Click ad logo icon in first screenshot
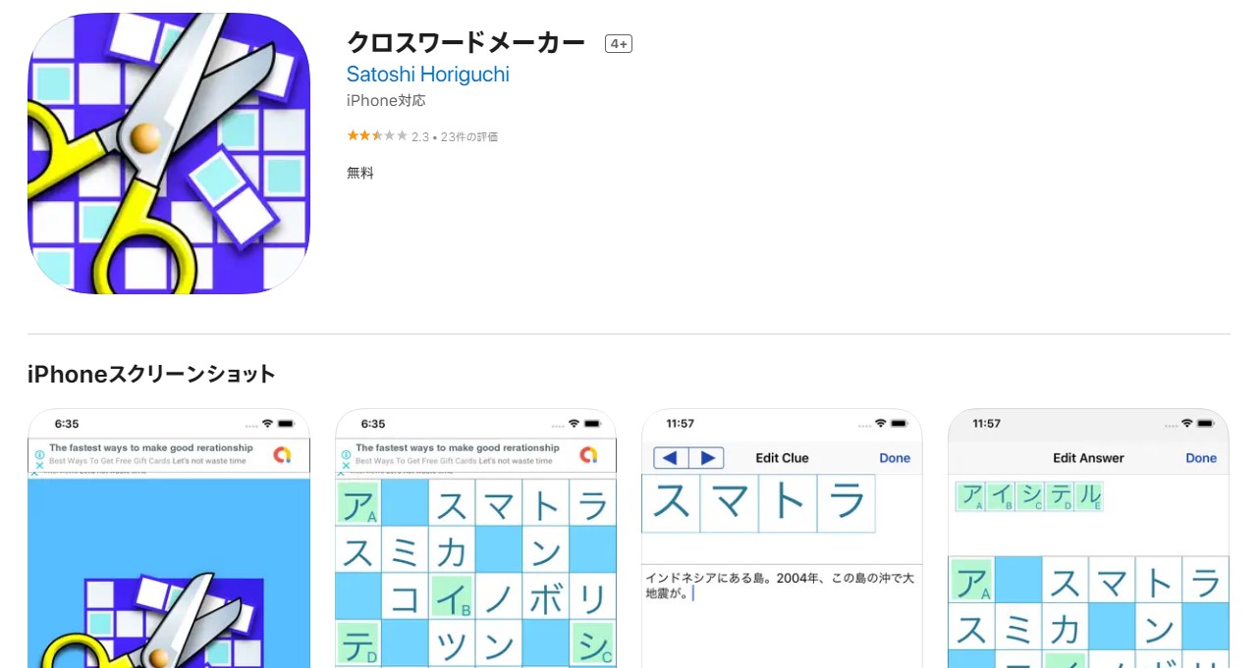 (x=282, y=455)
